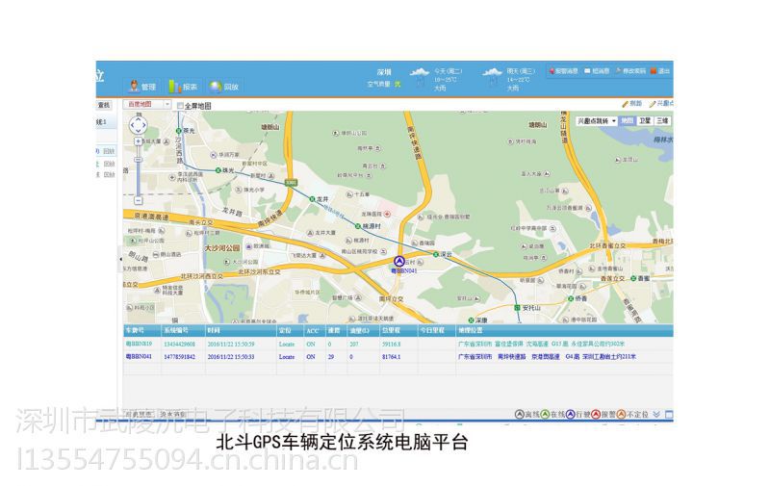Image resolution: width=770 pixels, height=486 pixels.
Task: Open the 百度地图 map source dropdown
Action: pyautogui.click(x=147, y=105)
